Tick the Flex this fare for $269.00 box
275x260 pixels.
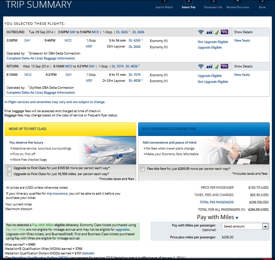click(143, 169)
